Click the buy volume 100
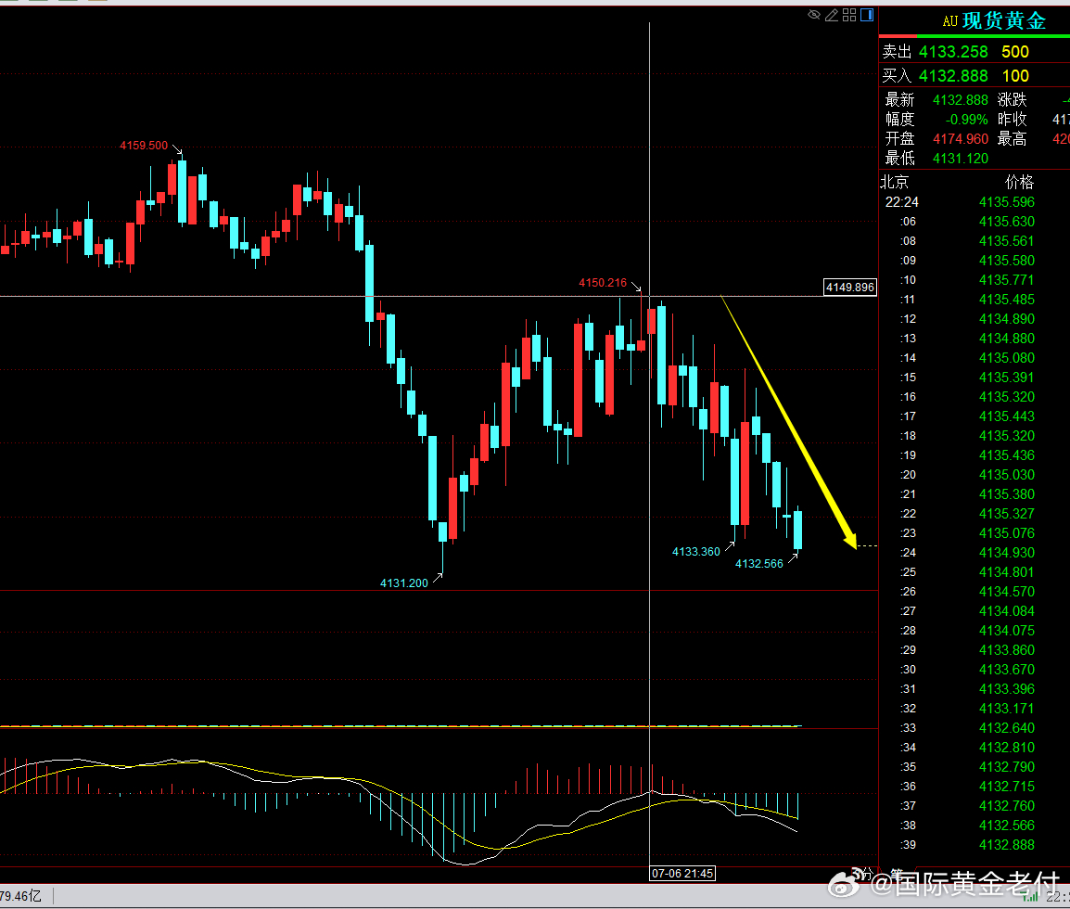 [1015, 76]
